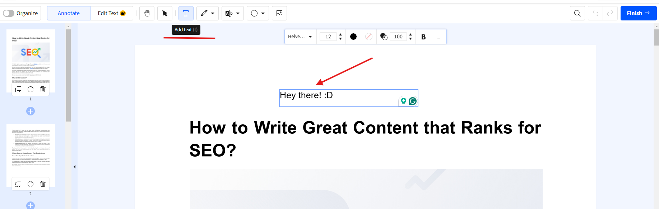The height and width of the screenshot is (209, 659).
Task: Click the redo arrow
Action: [610, 13]
